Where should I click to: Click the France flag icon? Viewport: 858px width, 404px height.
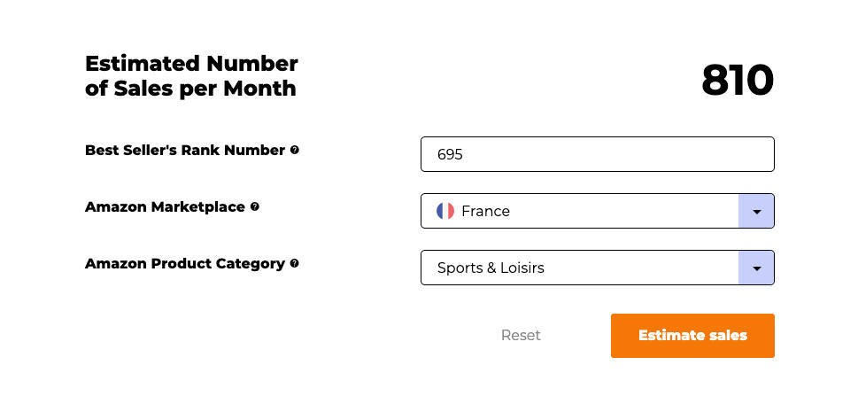pos(444,211)
